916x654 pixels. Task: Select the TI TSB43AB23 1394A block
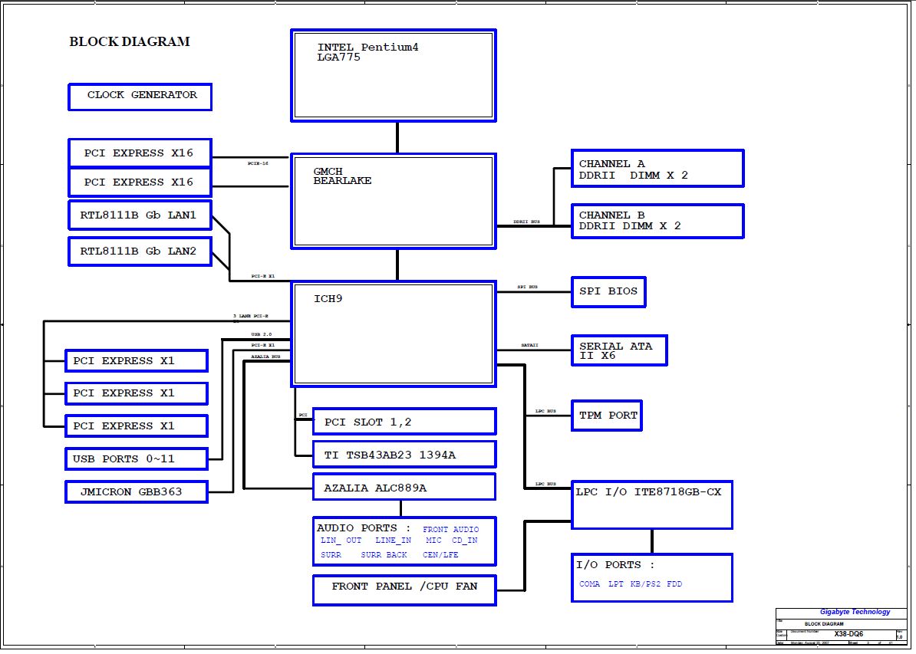point(404,455)
